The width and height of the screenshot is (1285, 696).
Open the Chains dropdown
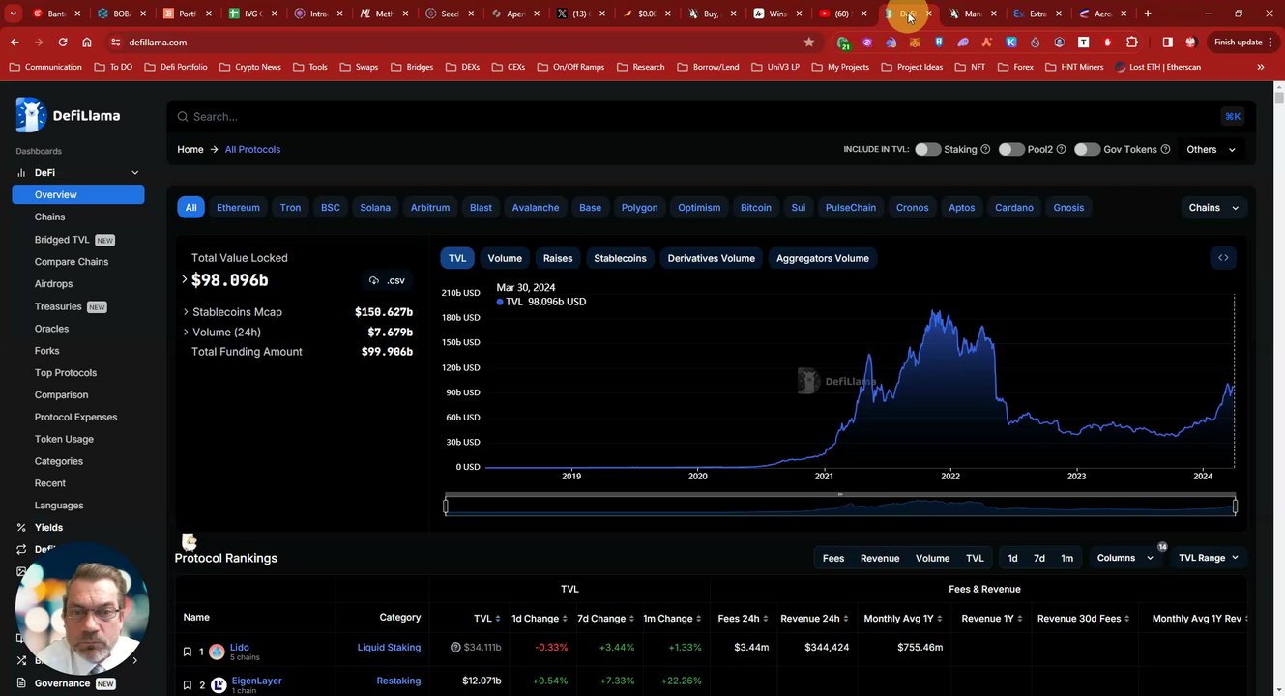pyautogui.click(x=1213, y=208)
